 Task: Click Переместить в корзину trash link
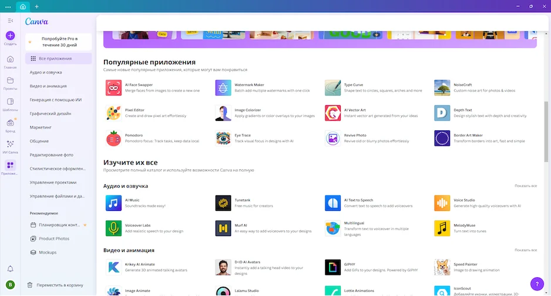tap(56, 285)
